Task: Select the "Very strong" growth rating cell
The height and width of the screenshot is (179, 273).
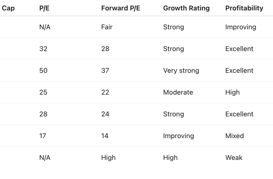Action: pyautogui.click(x=181, y=71)
